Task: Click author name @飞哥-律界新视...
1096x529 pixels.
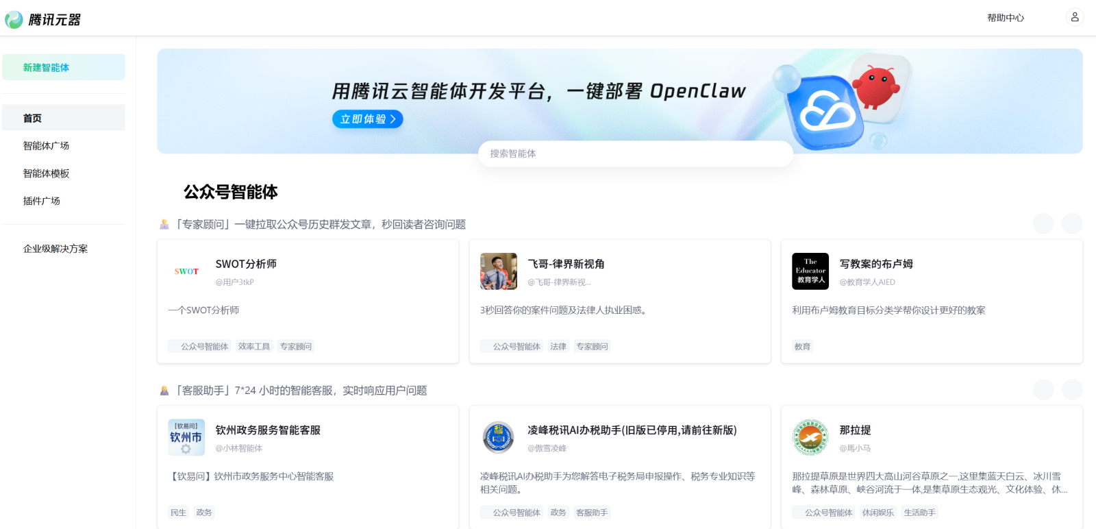Action: click(559, 282)
